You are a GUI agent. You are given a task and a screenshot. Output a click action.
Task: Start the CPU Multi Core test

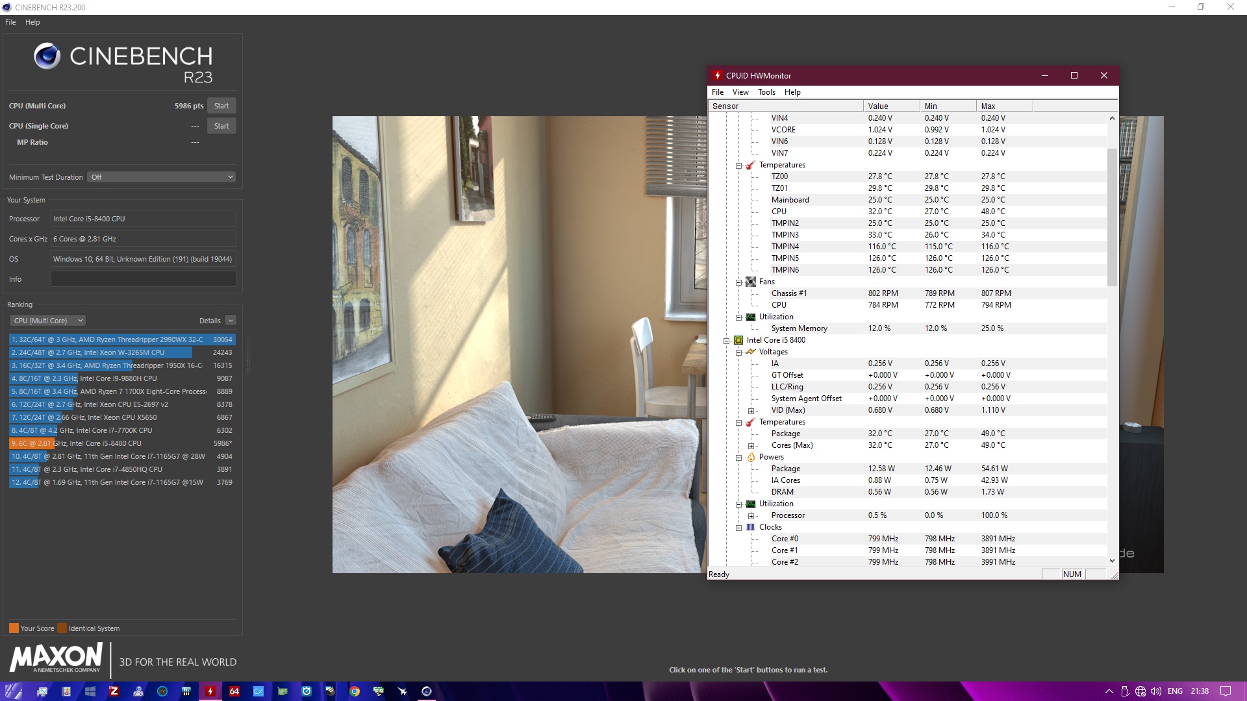221,106
